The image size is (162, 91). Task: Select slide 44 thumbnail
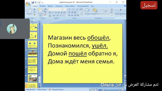coord(33,70)
